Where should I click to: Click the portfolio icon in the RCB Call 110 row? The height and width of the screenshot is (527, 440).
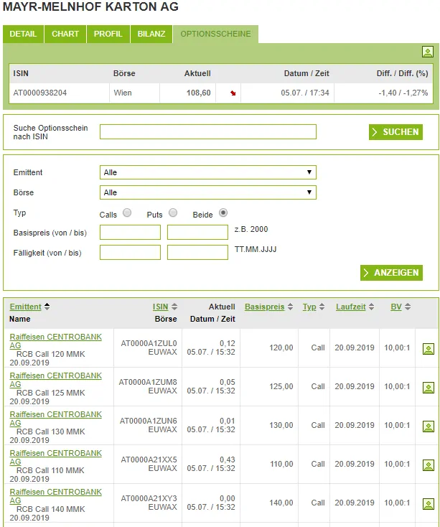coord(429,465)
